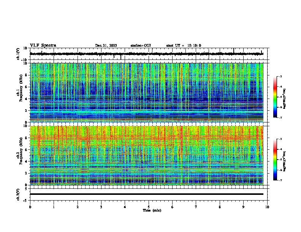
Task: Click time axis tick label 6
Action: tap(173, 207)
